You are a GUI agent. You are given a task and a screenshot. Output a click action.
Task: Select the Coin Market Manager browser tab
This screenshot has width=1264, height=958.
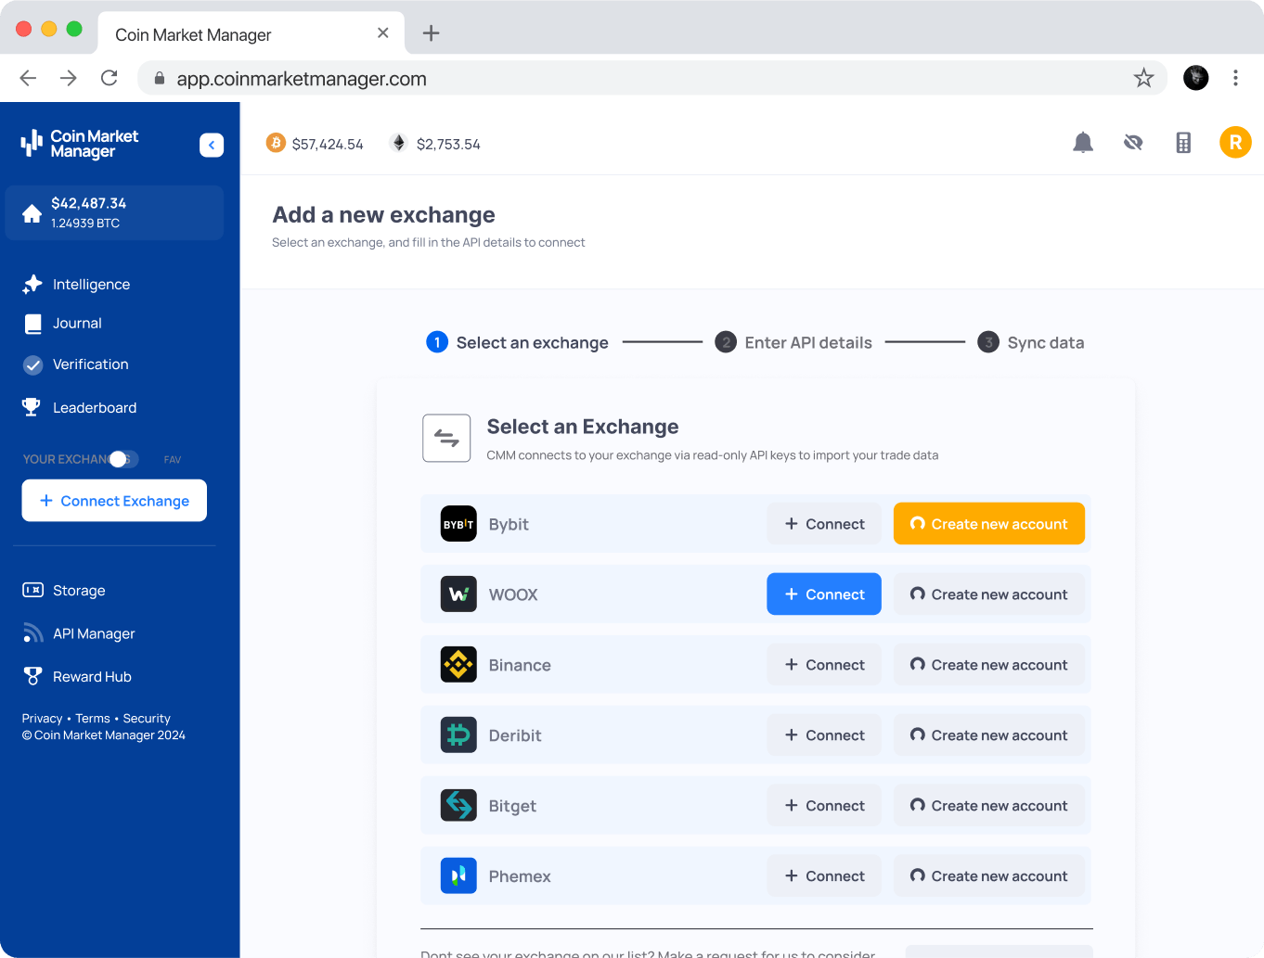192,33
